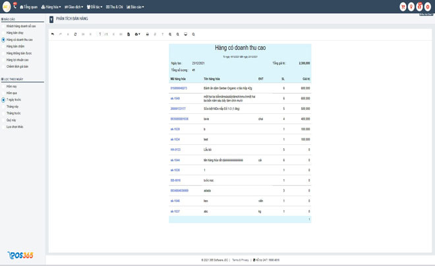
Task: Open the gift box notifications icon
Action: point(419,7)
